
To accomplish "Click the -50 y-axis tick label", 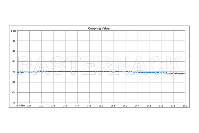I will pyautogui.click(x=14, y=82).
